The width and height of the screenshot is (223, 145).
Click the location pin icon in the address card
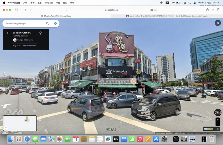(x=40, y=33)
